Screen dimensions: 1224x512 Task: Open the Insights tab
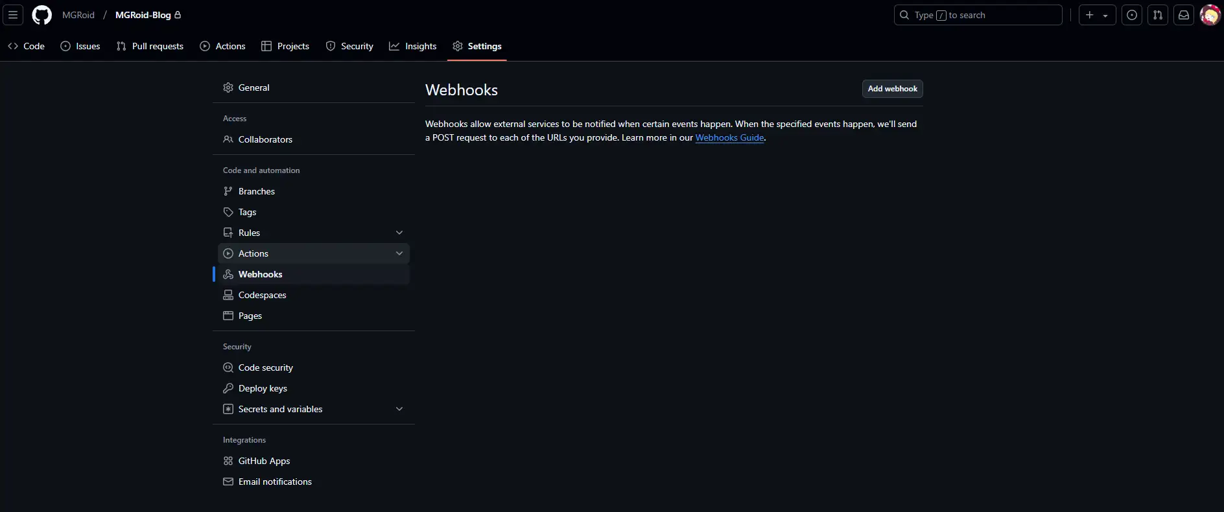click(x=413, y=46)
